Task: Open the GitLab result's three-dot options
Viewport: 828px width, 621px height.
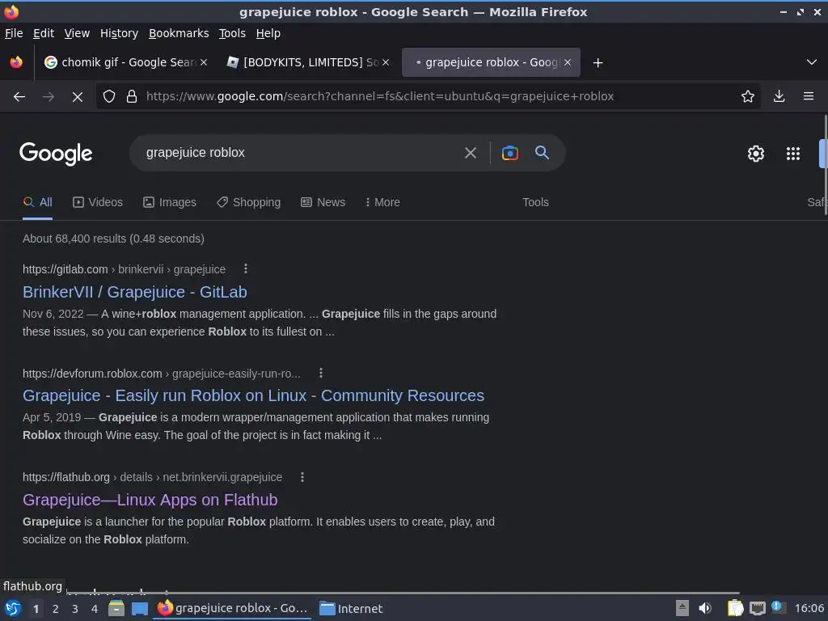Action: pos(246,268)
